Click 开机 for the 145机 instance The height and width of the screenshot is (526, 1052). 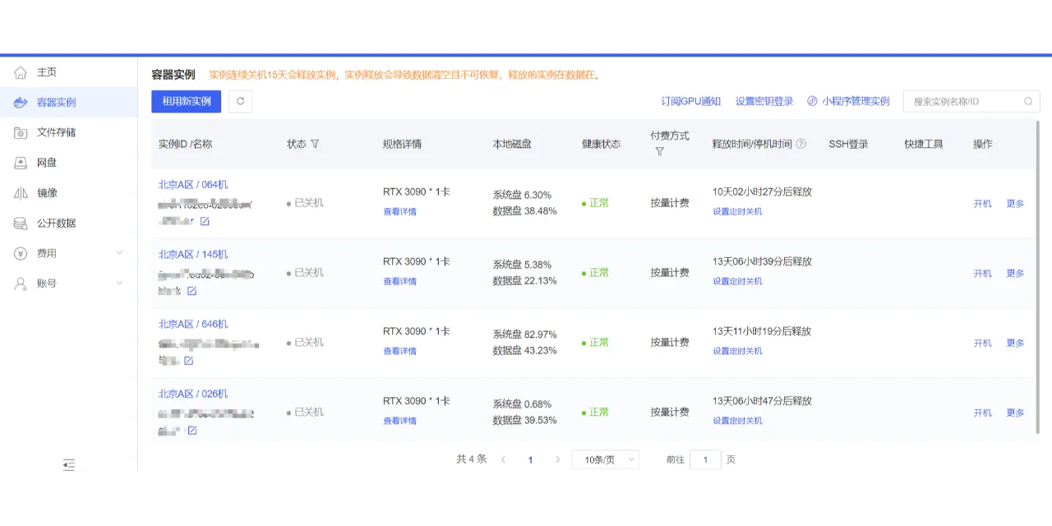pyautogui.click(x=982, y=274)
